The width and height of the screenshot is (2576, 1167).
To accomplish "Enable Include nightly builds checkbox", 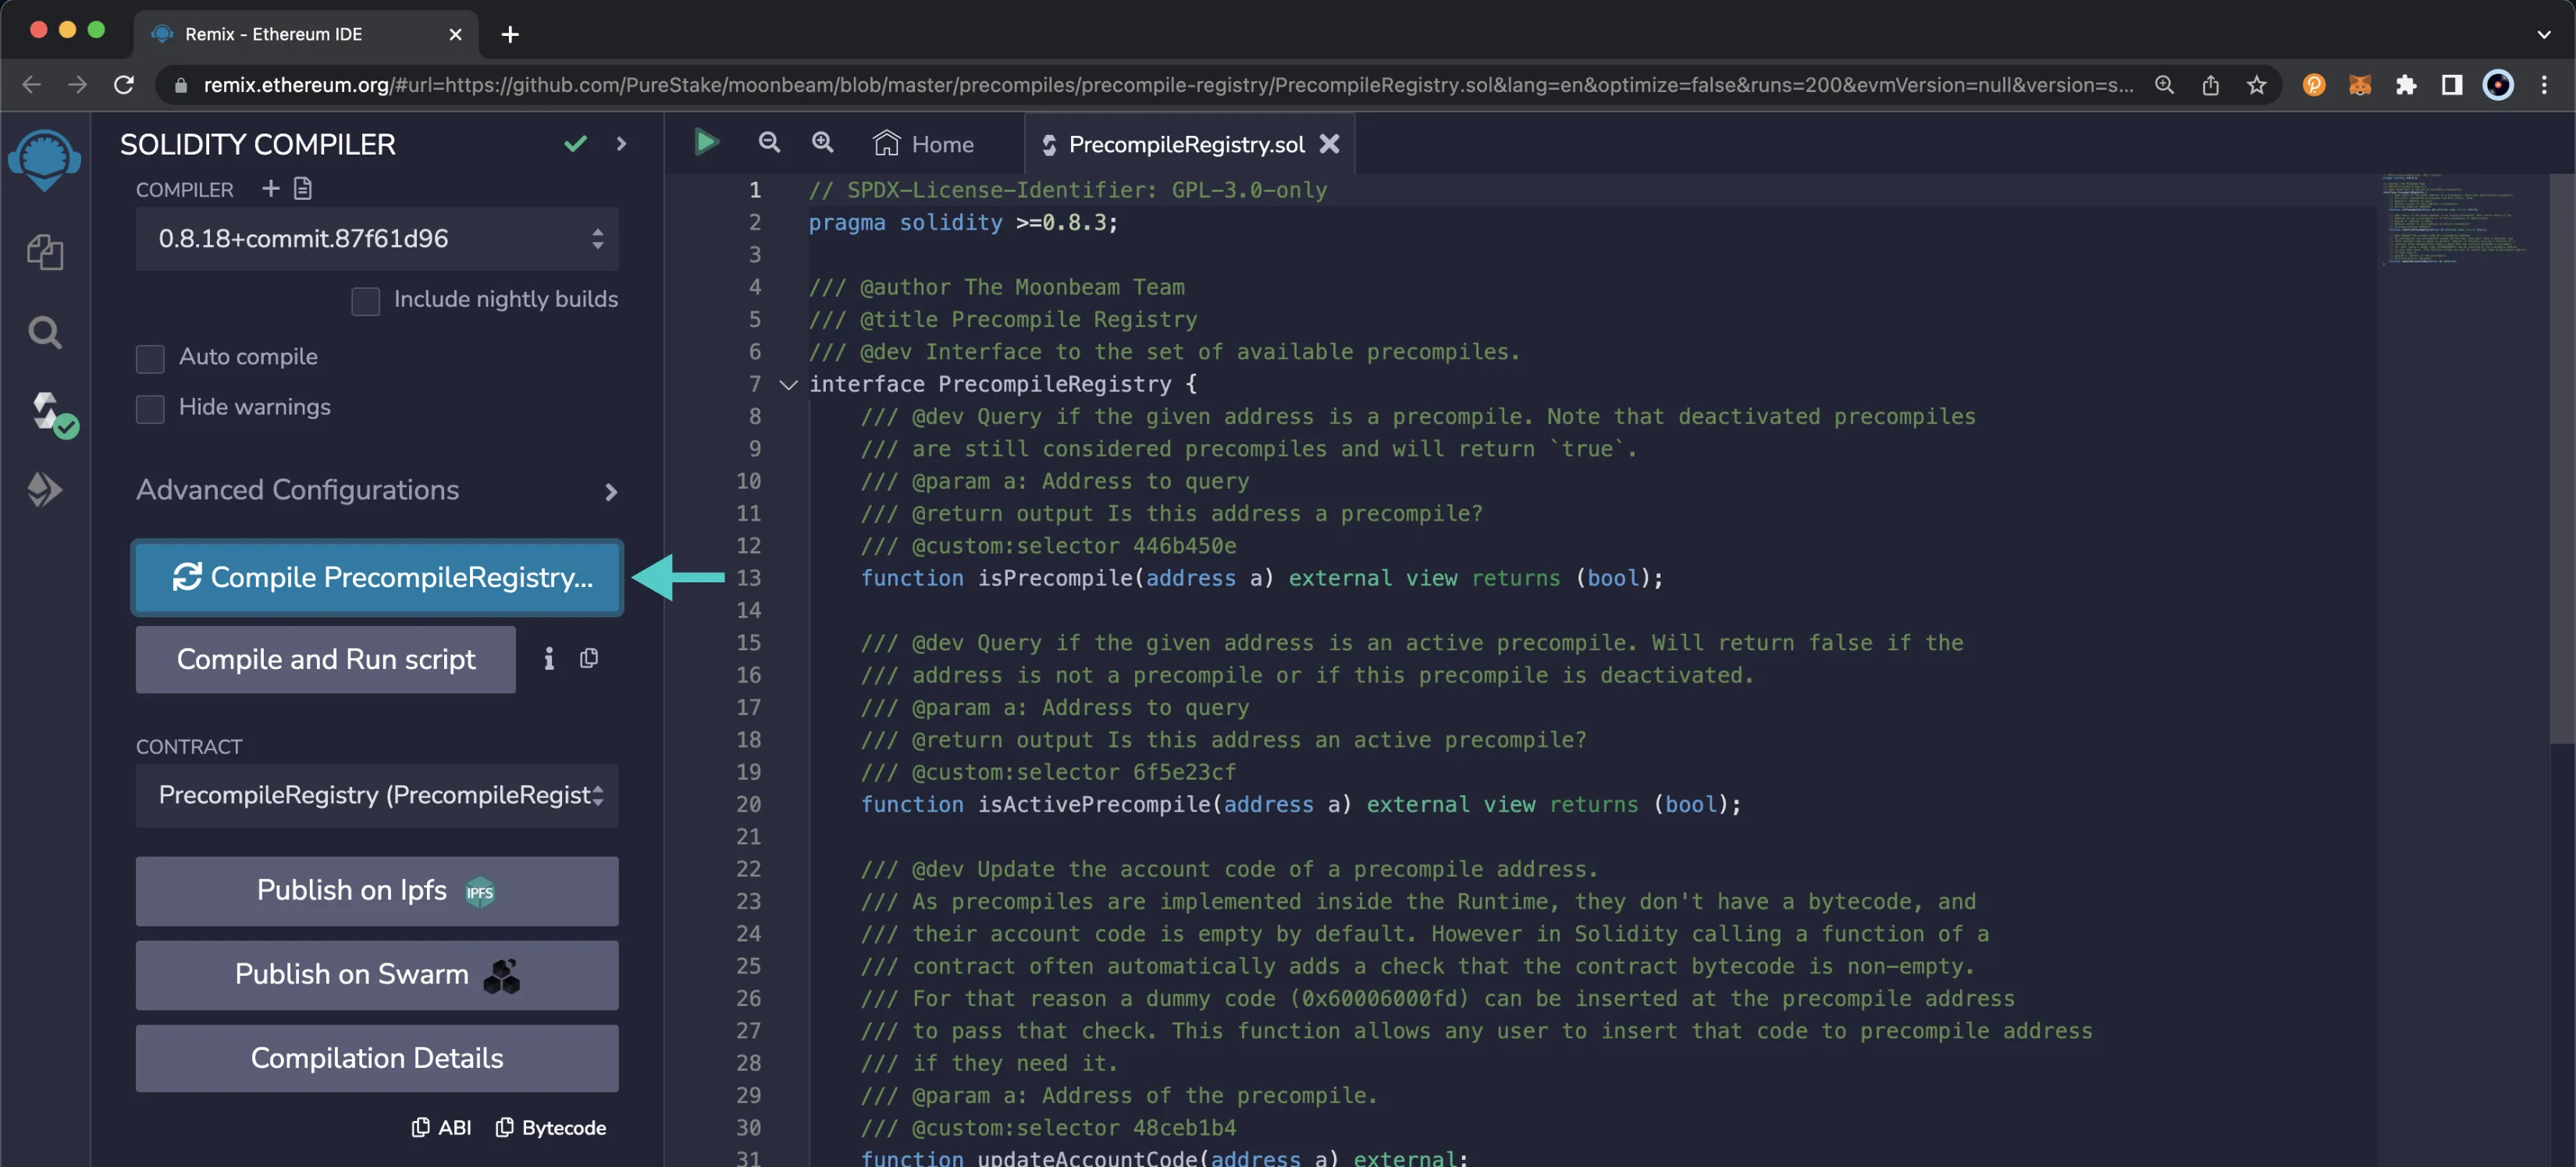I will (x=365, y=300).
